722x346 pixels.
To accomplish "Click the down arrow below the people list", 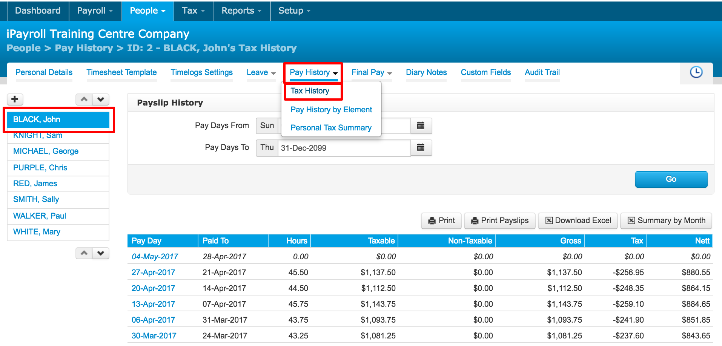I will 101,253.
